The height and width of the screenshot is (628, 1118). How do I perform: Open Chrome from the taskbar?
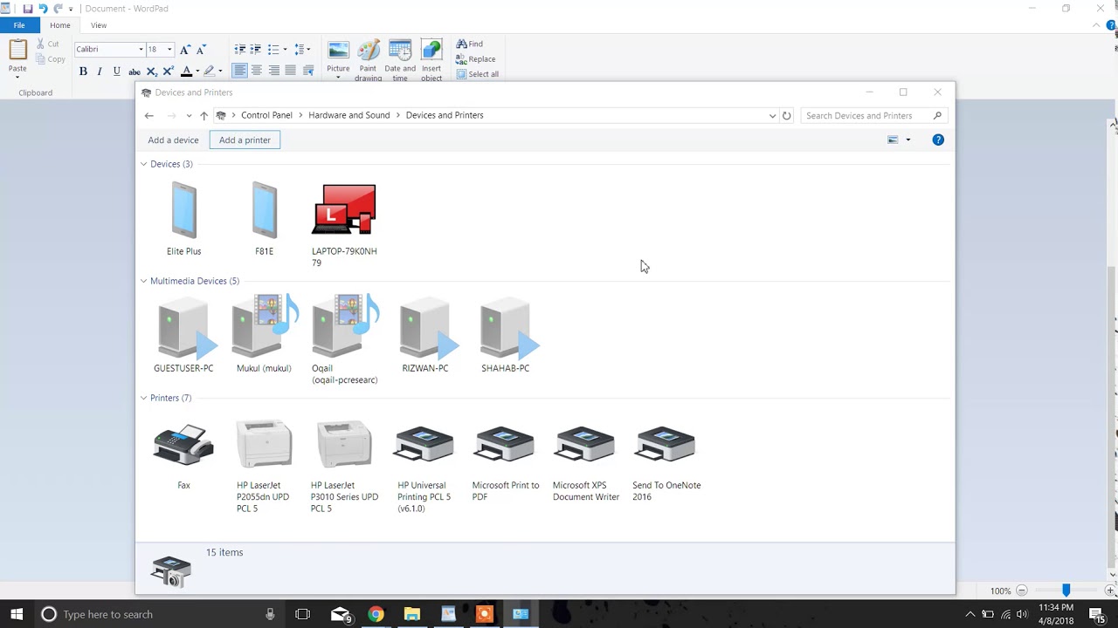pos(376,614)
